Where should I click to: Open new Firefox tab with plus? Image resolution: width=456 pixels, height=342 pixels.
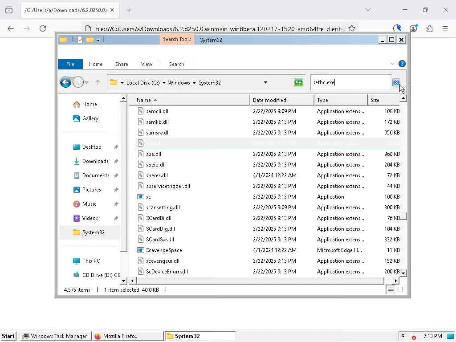click(129, 10)
